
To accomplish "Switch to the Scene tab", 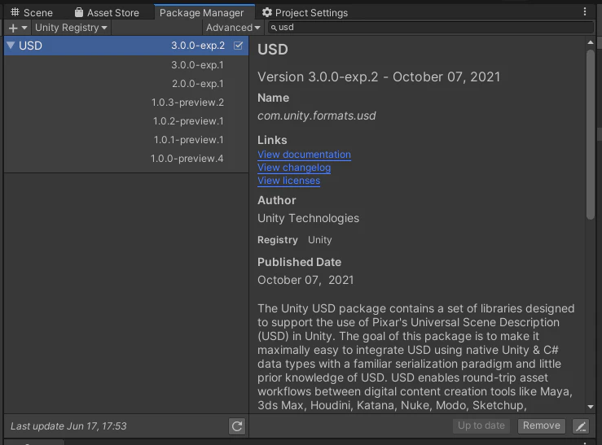I will tap(32, 12).
